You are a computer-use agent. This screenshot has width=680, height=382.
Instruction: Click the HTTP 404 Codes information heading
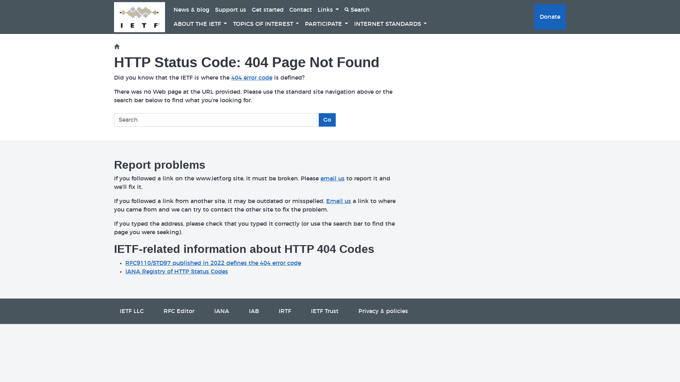coord(244,249)
